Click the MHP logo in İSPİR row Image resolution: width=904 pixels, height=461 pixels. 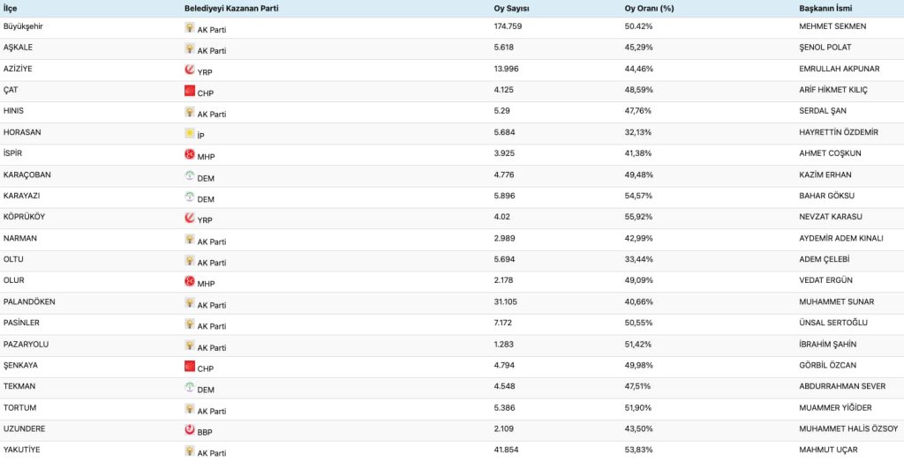(189, 154)
